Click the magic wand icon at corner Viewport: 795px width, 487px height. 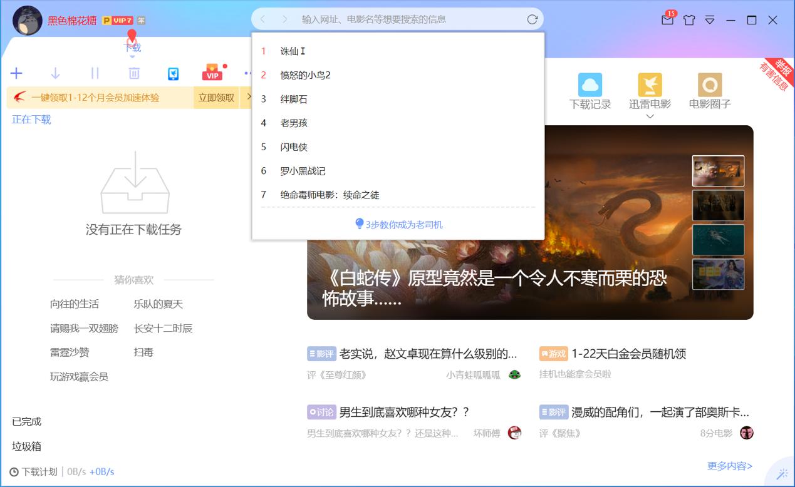(782, 474)
